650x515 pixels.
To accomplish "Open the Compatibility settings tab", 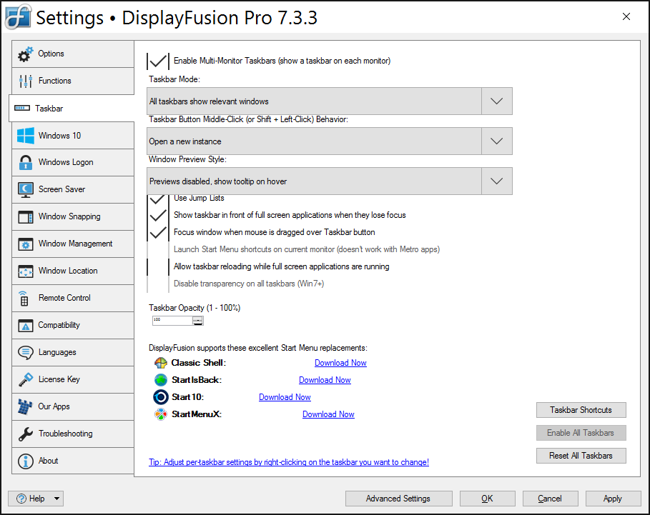I will click(72, 325).
